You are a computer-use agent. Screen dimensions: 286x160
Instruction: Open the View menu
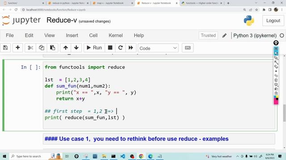(50, 36)
